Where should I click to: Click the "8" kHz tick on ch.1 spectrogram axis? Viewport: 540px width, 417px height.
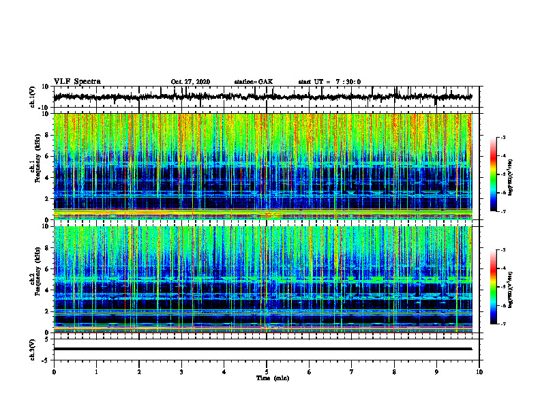[47, 135]
